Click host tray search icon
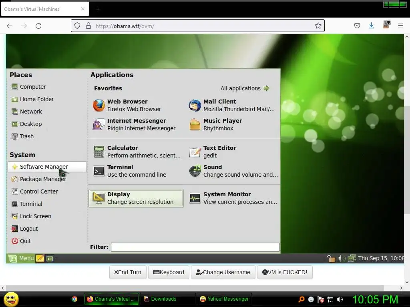The image size is (410, 307). point(301,299)
